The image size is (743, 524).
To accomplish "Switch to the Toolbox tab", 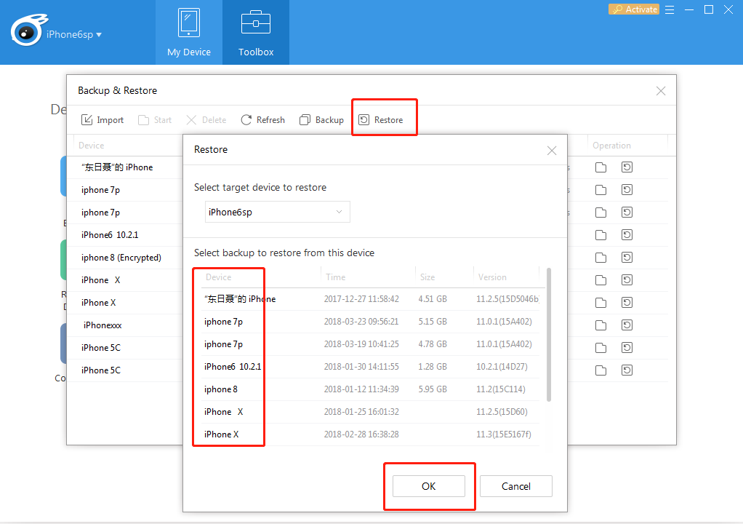I will [256, 32].
